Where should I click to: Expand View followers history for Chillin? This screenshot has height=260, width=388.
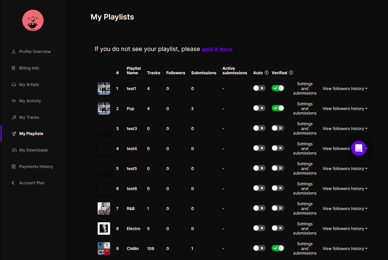pyautogui.click(x=345, y=248)
